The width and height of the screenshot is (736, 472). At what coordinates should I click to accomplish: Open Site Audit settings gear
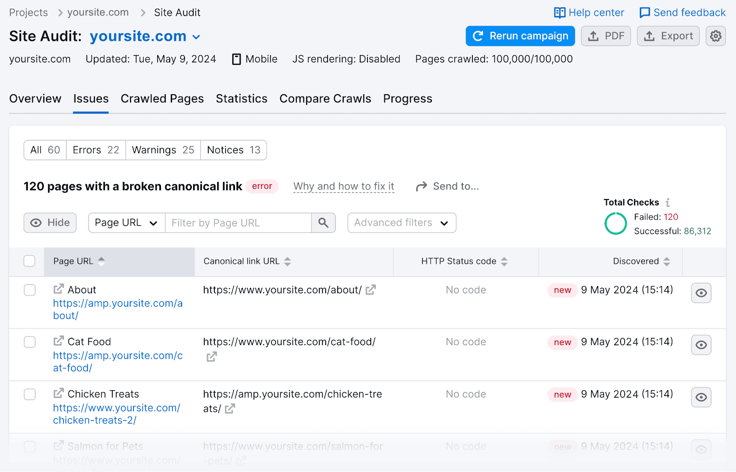[715, 36]
